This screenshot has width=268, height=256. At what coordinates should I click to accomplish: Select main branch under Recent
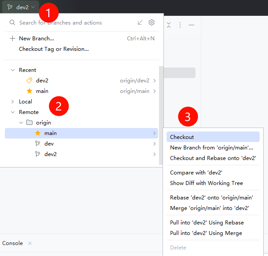(81, 91)
